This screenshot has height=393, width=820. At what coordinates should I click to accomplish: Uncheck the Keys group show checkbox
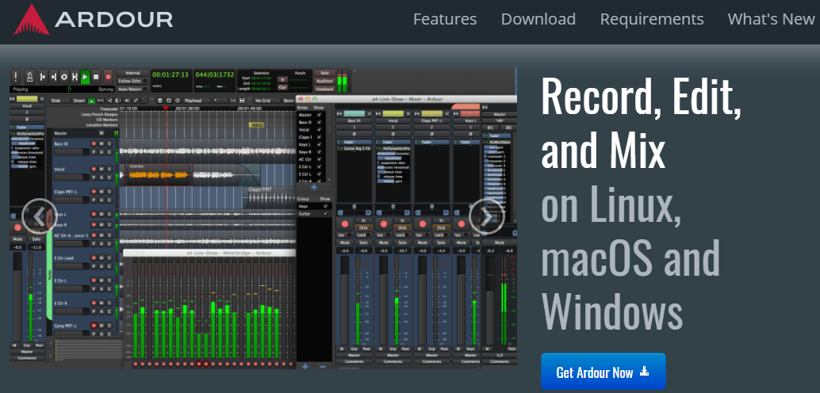[325, 207]
